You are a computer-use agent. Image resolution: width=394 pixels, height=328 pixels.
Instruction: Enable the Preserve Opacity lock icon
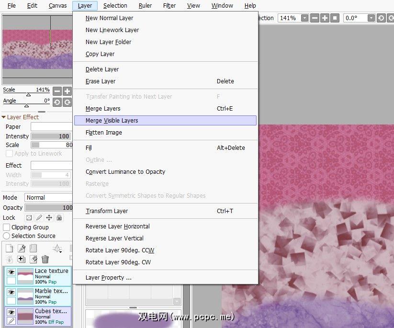29,218
